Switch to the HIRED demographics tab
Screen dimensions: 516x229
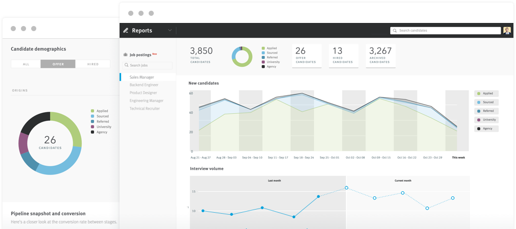(93, 64)
